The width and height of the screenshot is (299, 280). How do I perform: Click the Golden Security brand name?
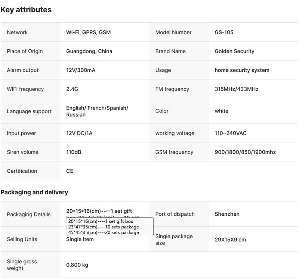[x=234, y=51]
